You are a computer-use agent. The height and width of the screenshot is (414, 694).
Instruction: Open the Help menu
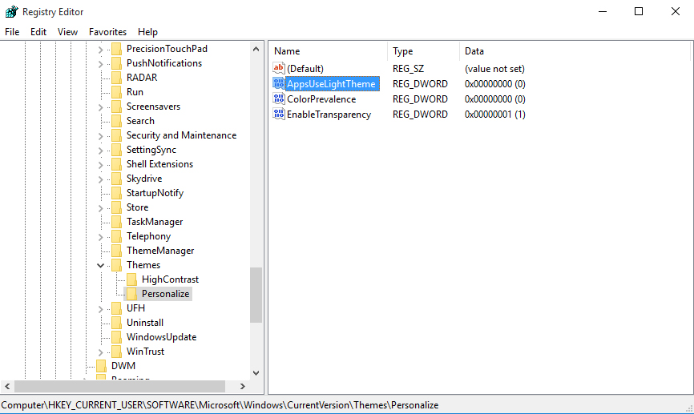point(147,32)
